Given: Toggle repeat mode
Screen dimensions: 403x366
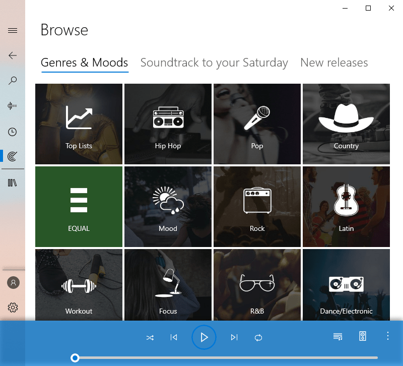Looking at the screenshot, I should (x=258, y=337).
